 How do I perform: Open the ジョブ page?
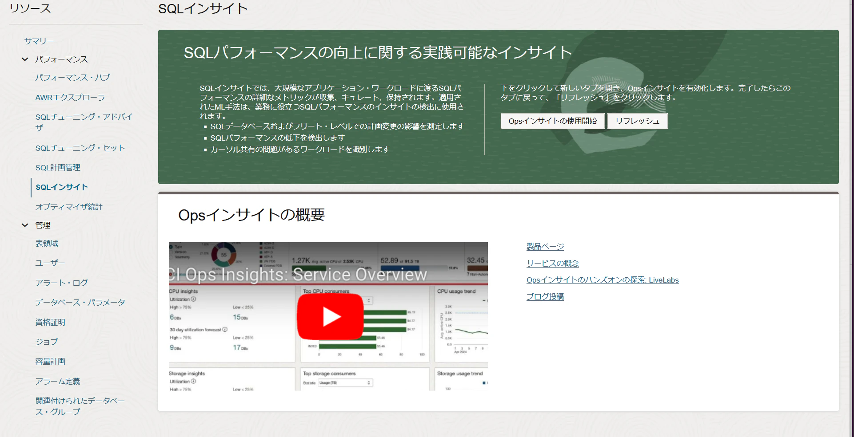click(x=47, y=342)
